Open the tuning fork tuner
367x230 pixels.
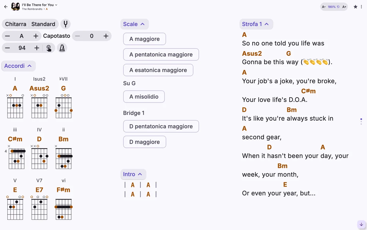[65, 24]
